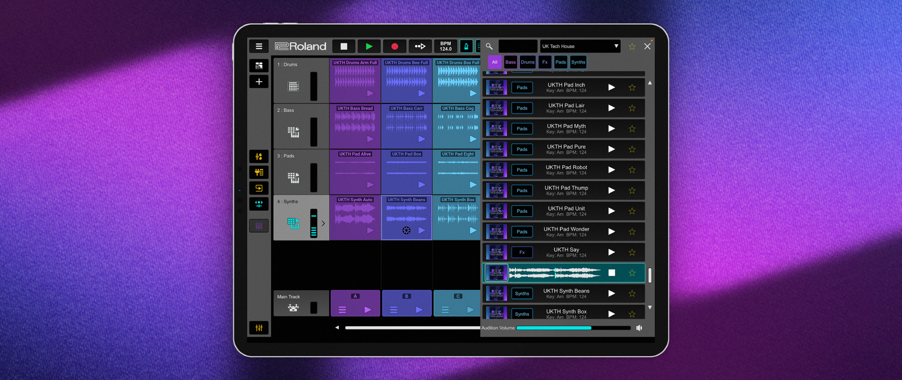902x380 pixels.
Task: Start recording with the red record button
Action: 394,46
